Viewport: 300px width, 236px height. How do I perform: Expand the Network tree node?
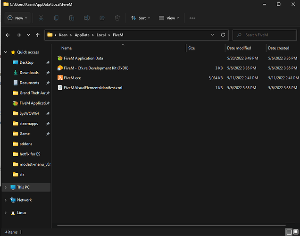pos(6,200)
